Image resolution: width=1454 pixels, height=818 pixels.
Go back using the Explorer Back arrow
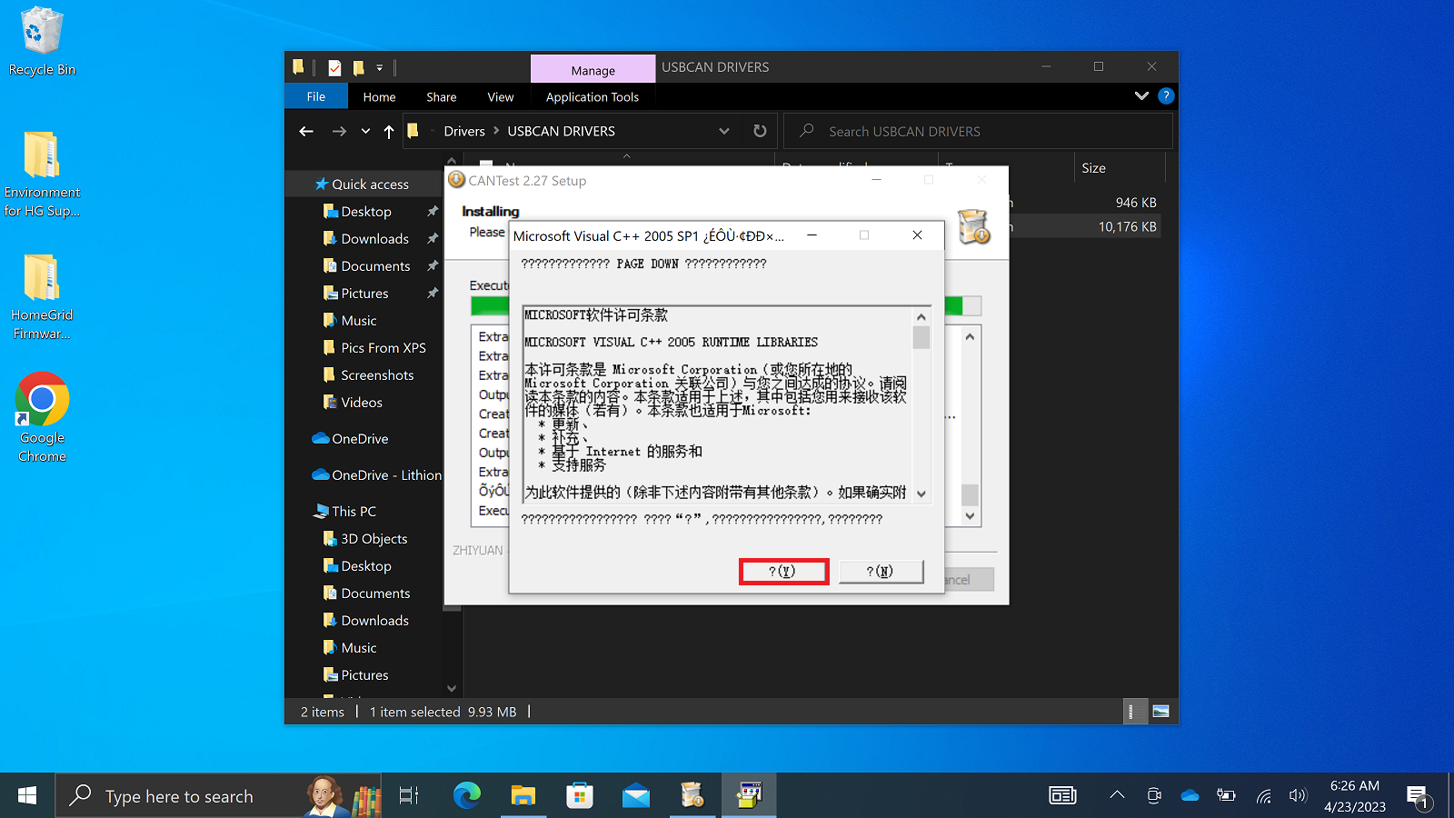[x=306, y=131]
